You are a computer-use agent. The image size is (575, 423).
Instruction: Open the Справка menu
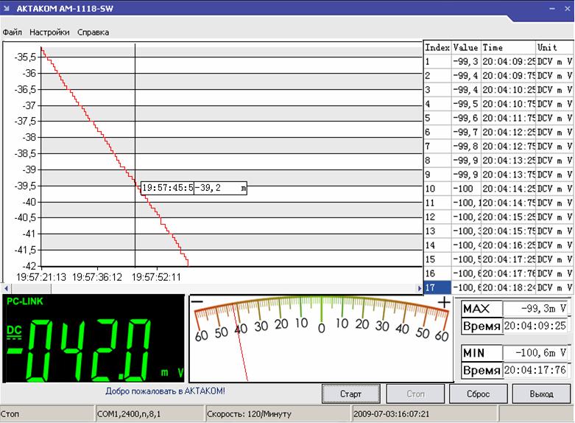pos(94,32)
